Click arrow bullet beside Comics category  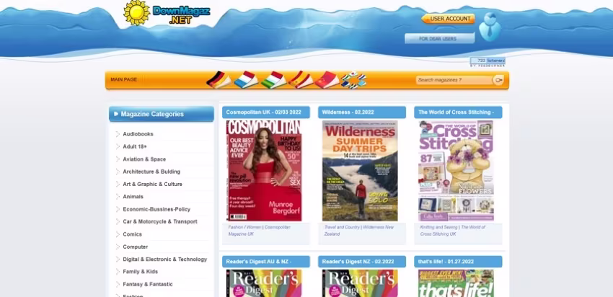(x=118, y=234)
